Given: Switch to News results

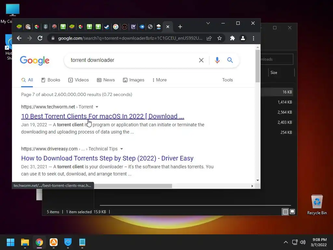Looking at the screenshot, I should coord(106,80).
